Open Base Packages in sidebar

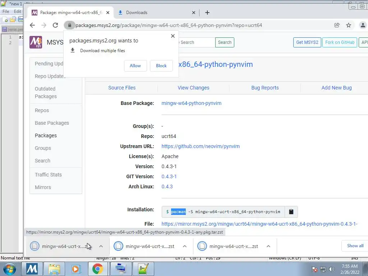[x=52, y=123]
